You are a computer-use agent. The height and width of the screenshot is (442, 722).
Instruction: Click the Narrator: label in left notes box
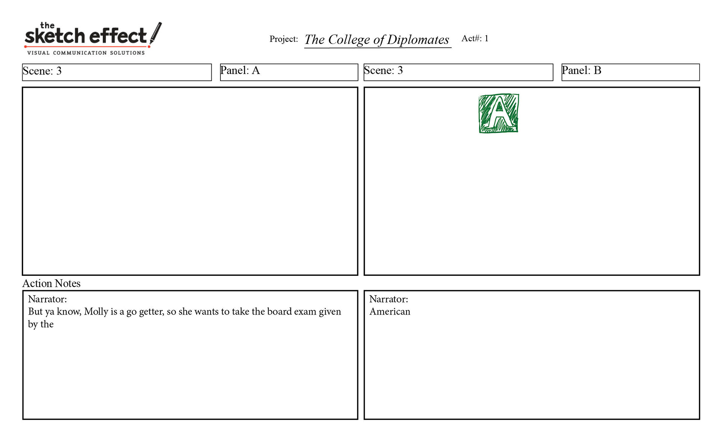(x=47, y=300)
